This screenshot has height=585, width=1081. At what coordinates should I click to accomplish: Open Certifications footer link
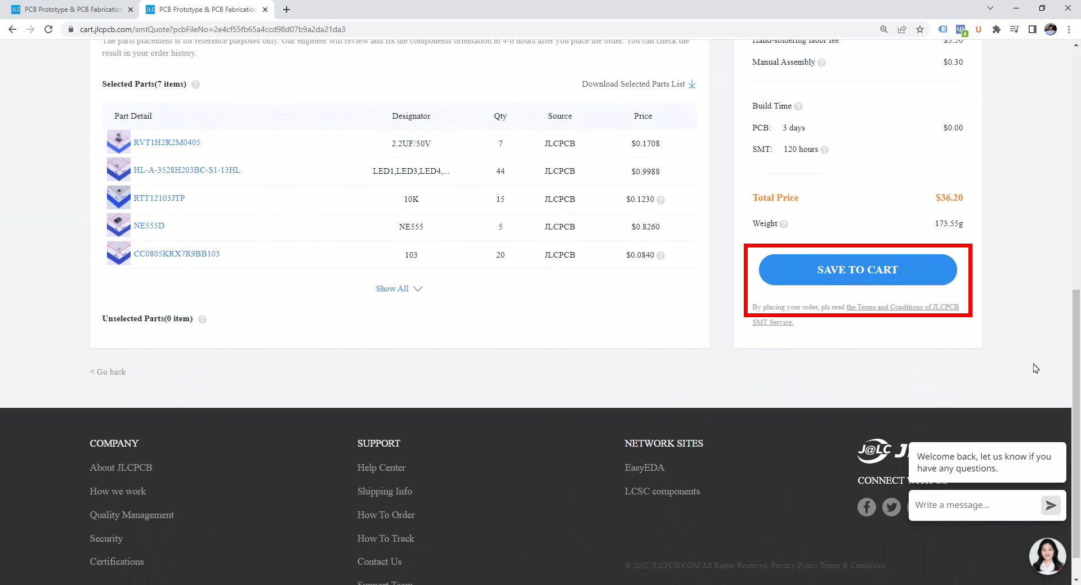click(x=117, y=561)
